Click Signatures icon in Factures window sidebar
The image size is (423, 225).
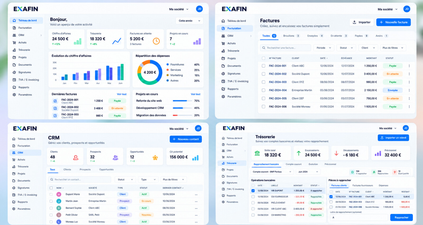pyautogui.click(x=223, y=74)
